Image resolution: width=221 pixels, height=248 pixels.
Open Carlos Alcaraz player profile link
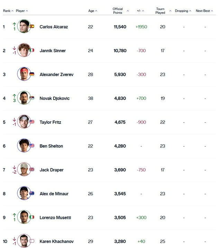54,27
